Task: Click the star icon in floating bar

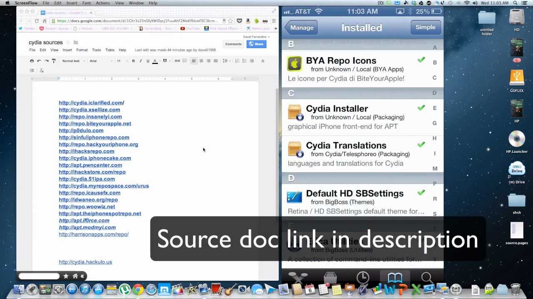Action: pos(66,276)
